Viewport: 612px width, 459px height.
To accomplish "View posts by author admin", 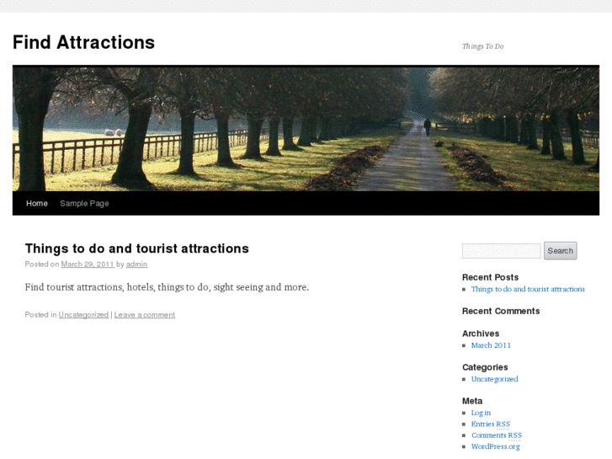I will (136, 264).
